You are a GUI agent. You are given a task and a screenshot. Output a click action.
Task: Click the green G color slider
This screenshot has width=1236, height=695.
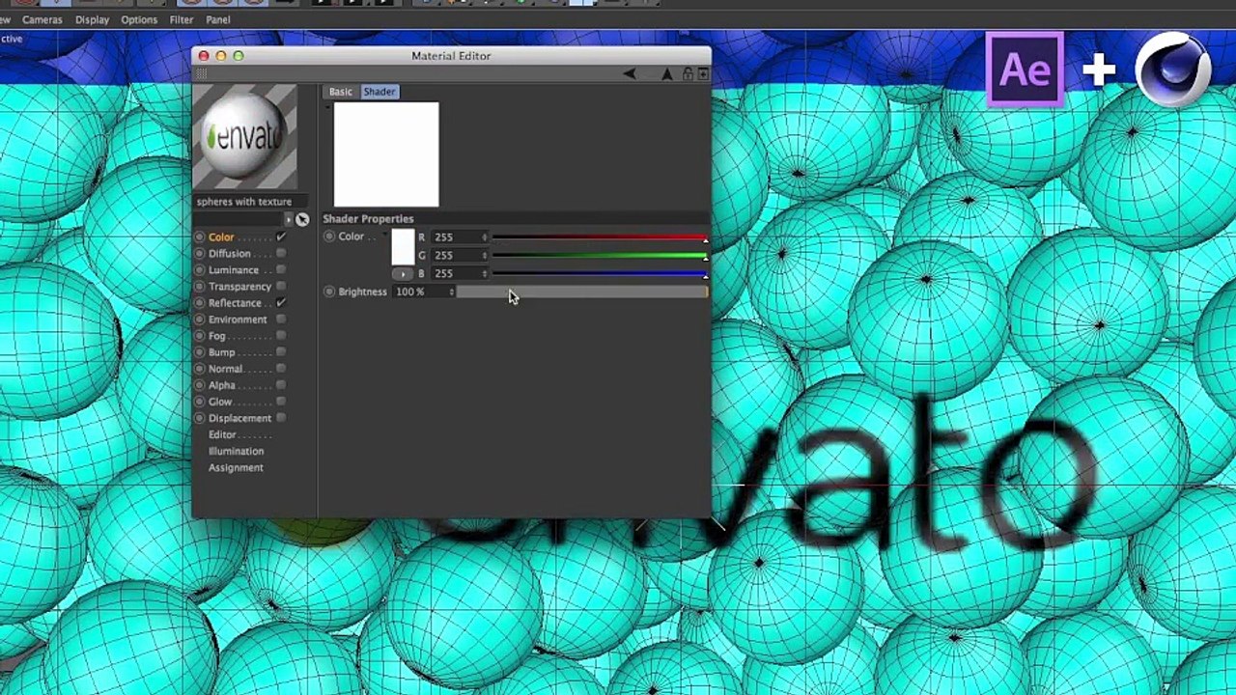600,256
